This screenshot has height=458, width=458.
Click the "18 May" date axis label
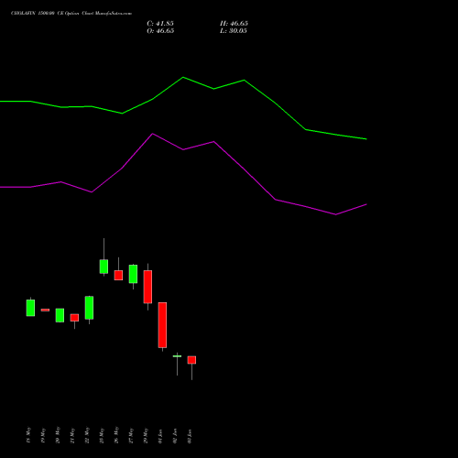pyautogui.click(x=28, y=435)
